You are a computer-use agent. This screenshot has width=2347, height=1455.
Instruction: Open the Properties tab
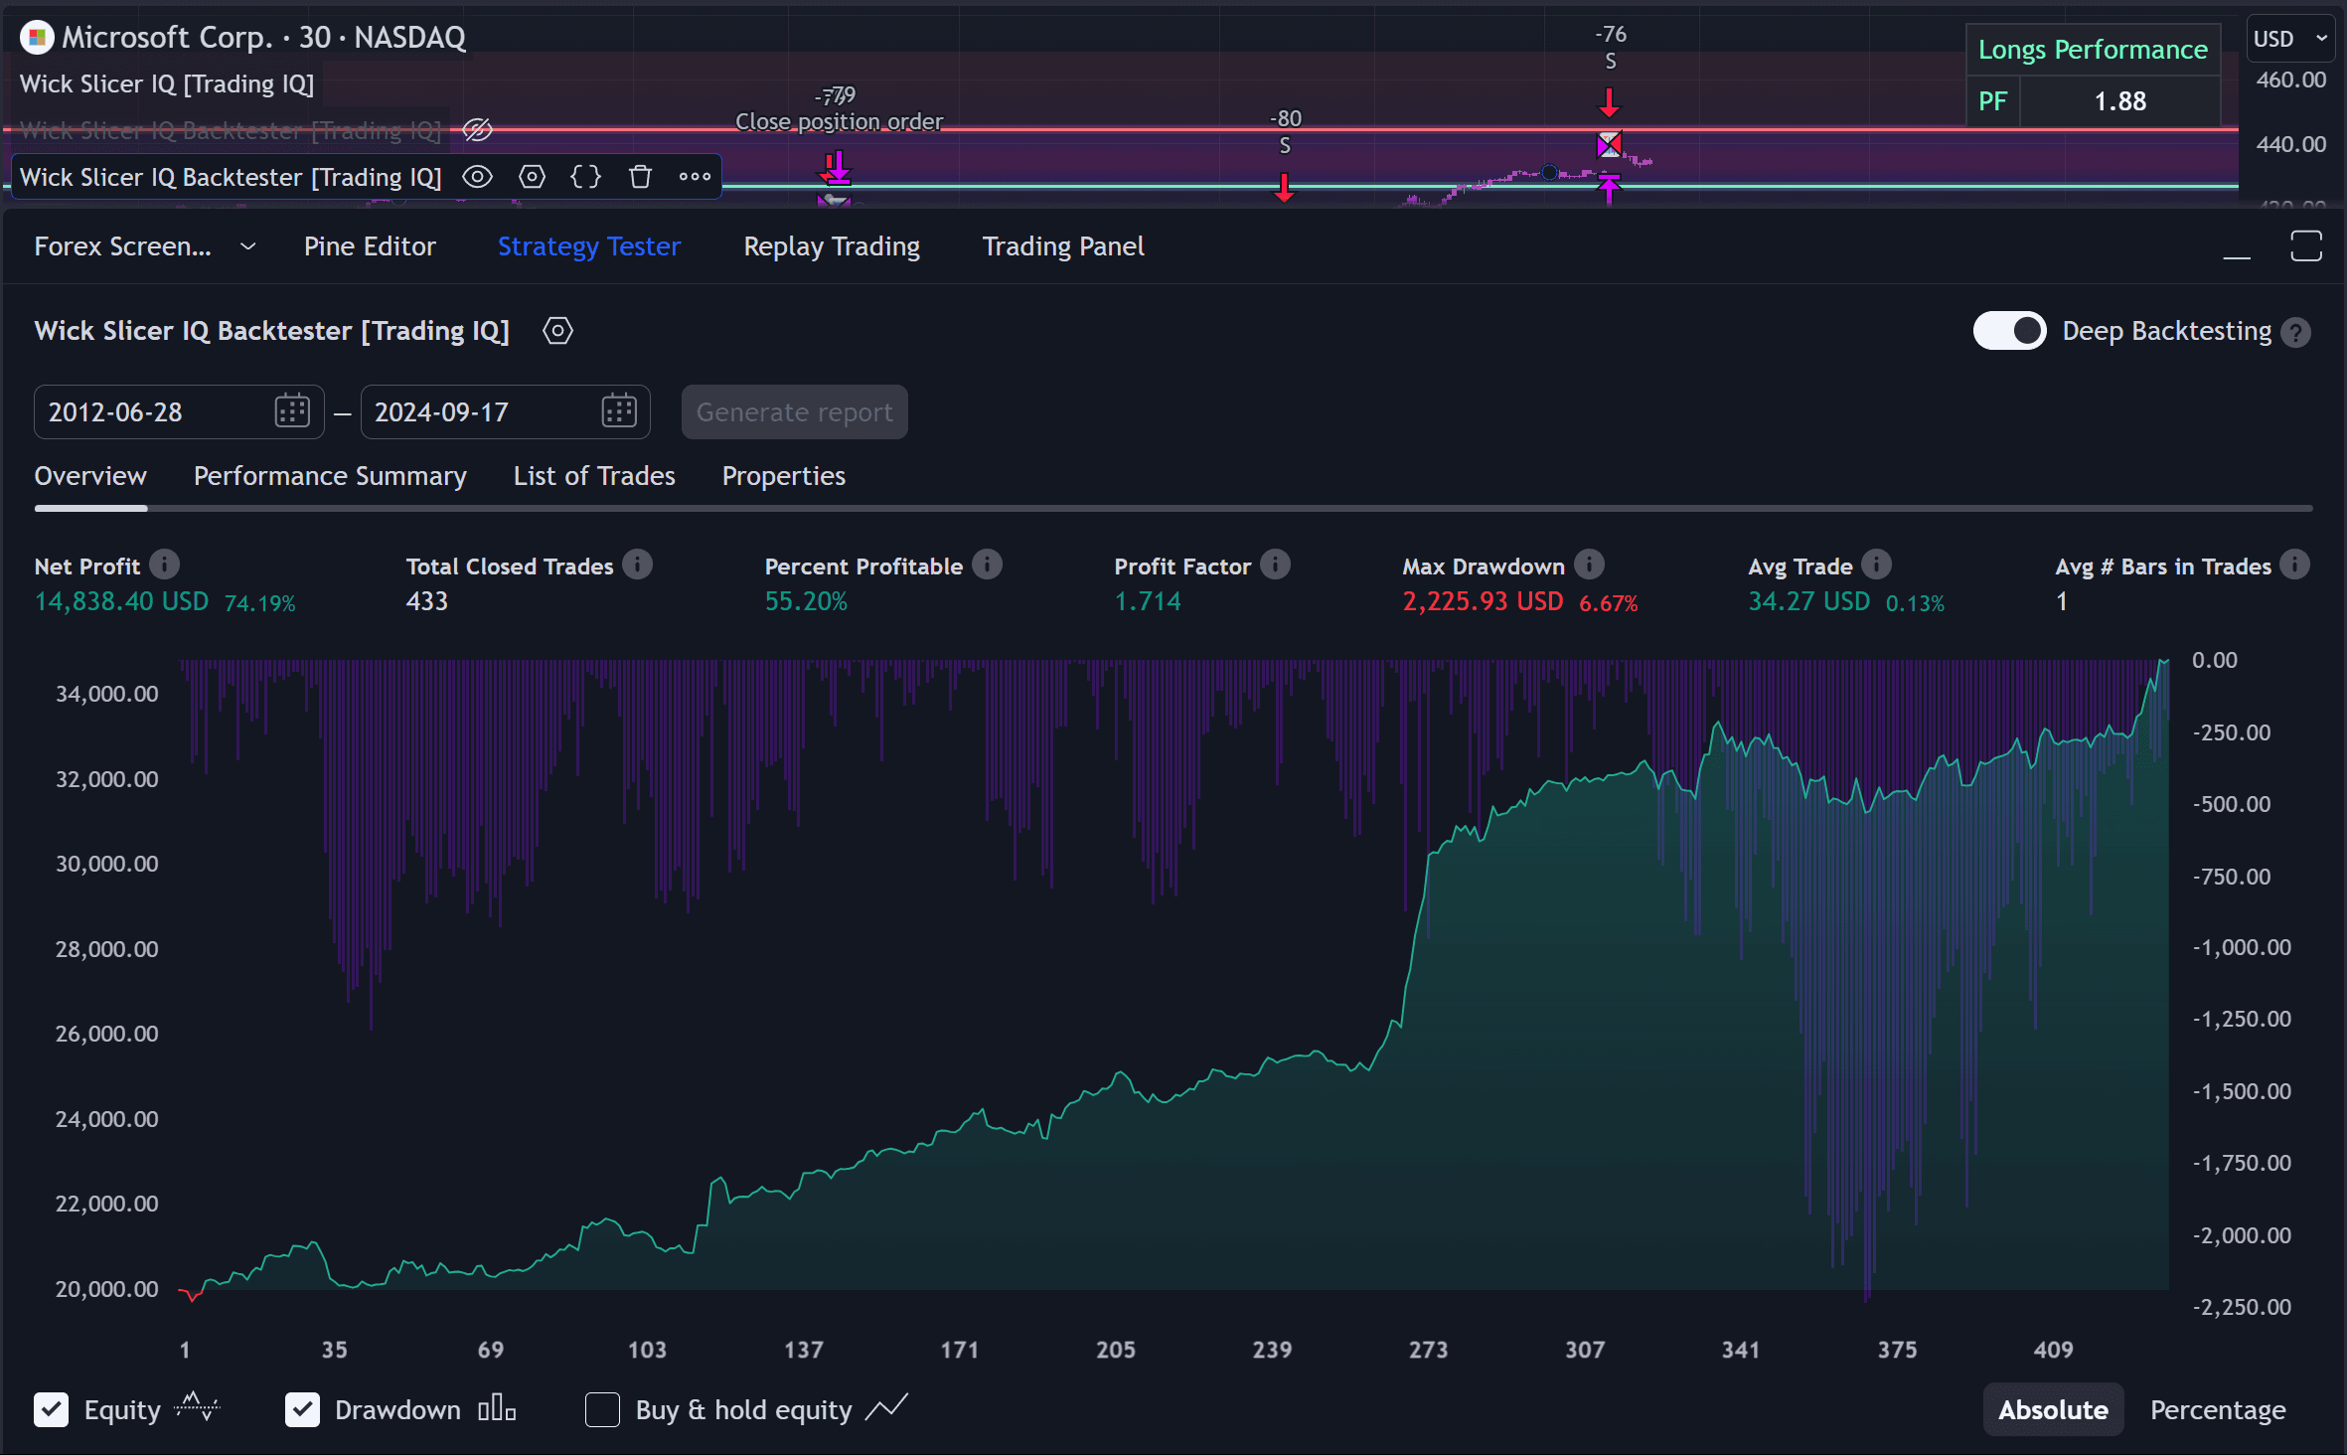(784, 476)
